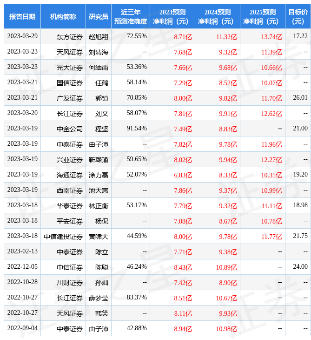Click institution 国信证券

69,83
